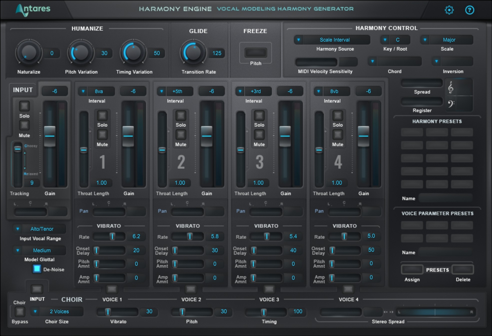
Task: Select the Choir Input tab button
Action: tap(37, 289)
